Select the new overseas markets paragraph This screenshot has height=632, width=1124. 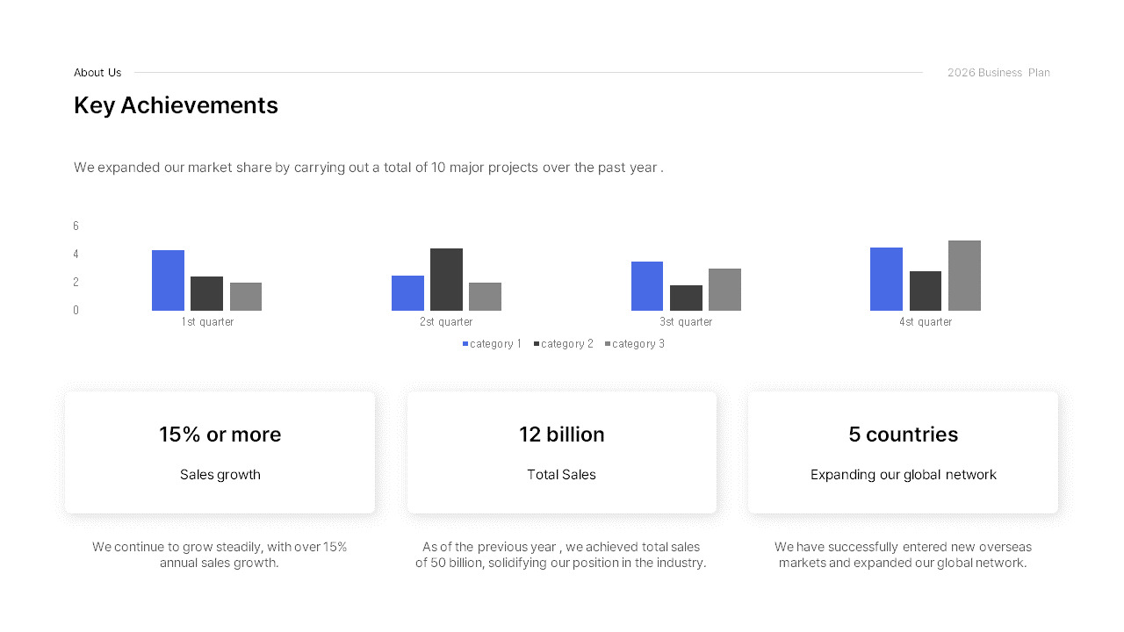pyautogui.click(x=903, y=555)
